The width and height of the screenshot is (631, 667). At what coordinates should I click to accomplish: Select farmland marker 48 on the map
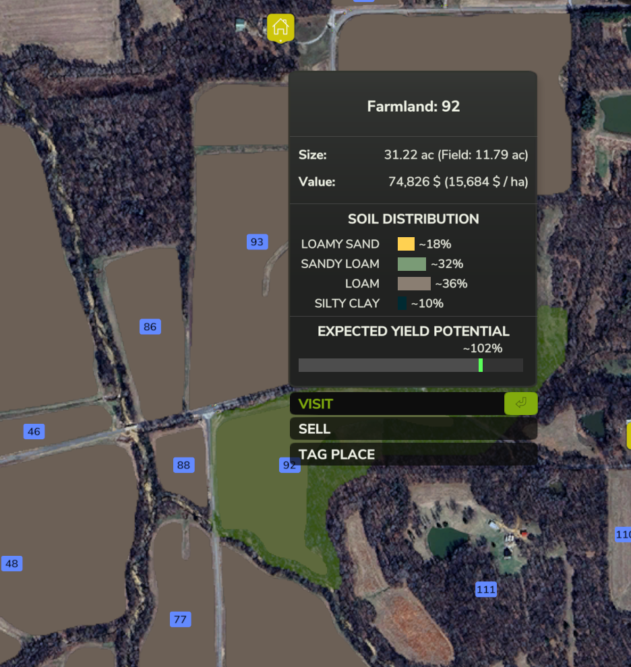[11, 564]
